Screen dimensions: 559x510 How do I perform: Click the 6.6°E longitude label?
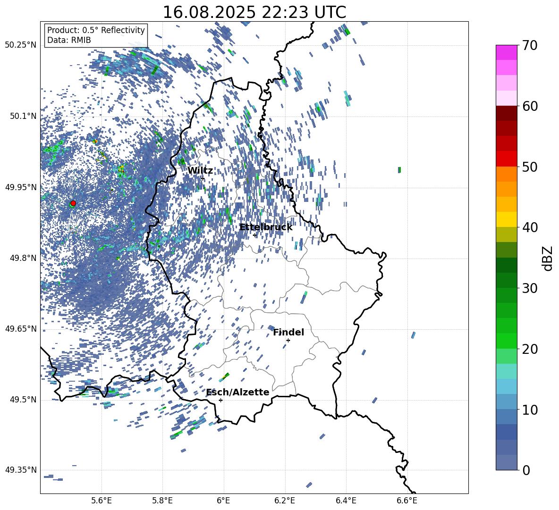407,501
